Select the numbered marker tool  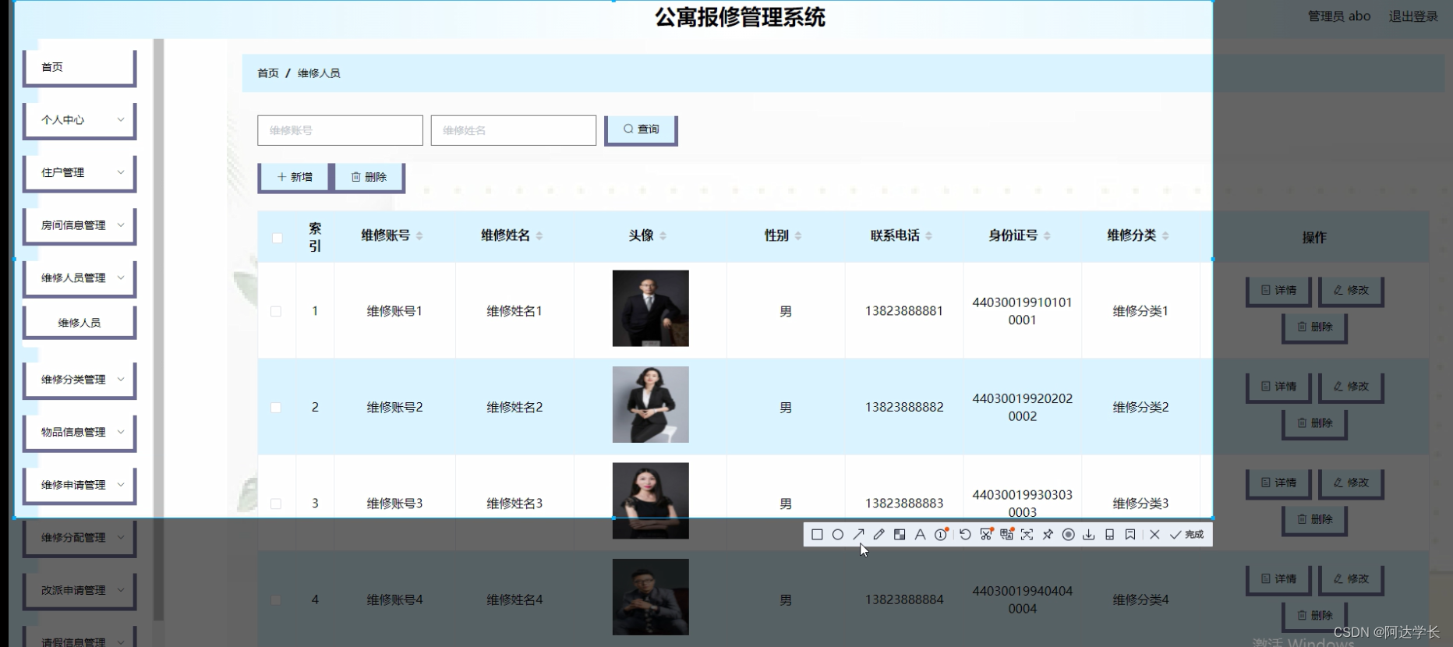coord(941,535)
